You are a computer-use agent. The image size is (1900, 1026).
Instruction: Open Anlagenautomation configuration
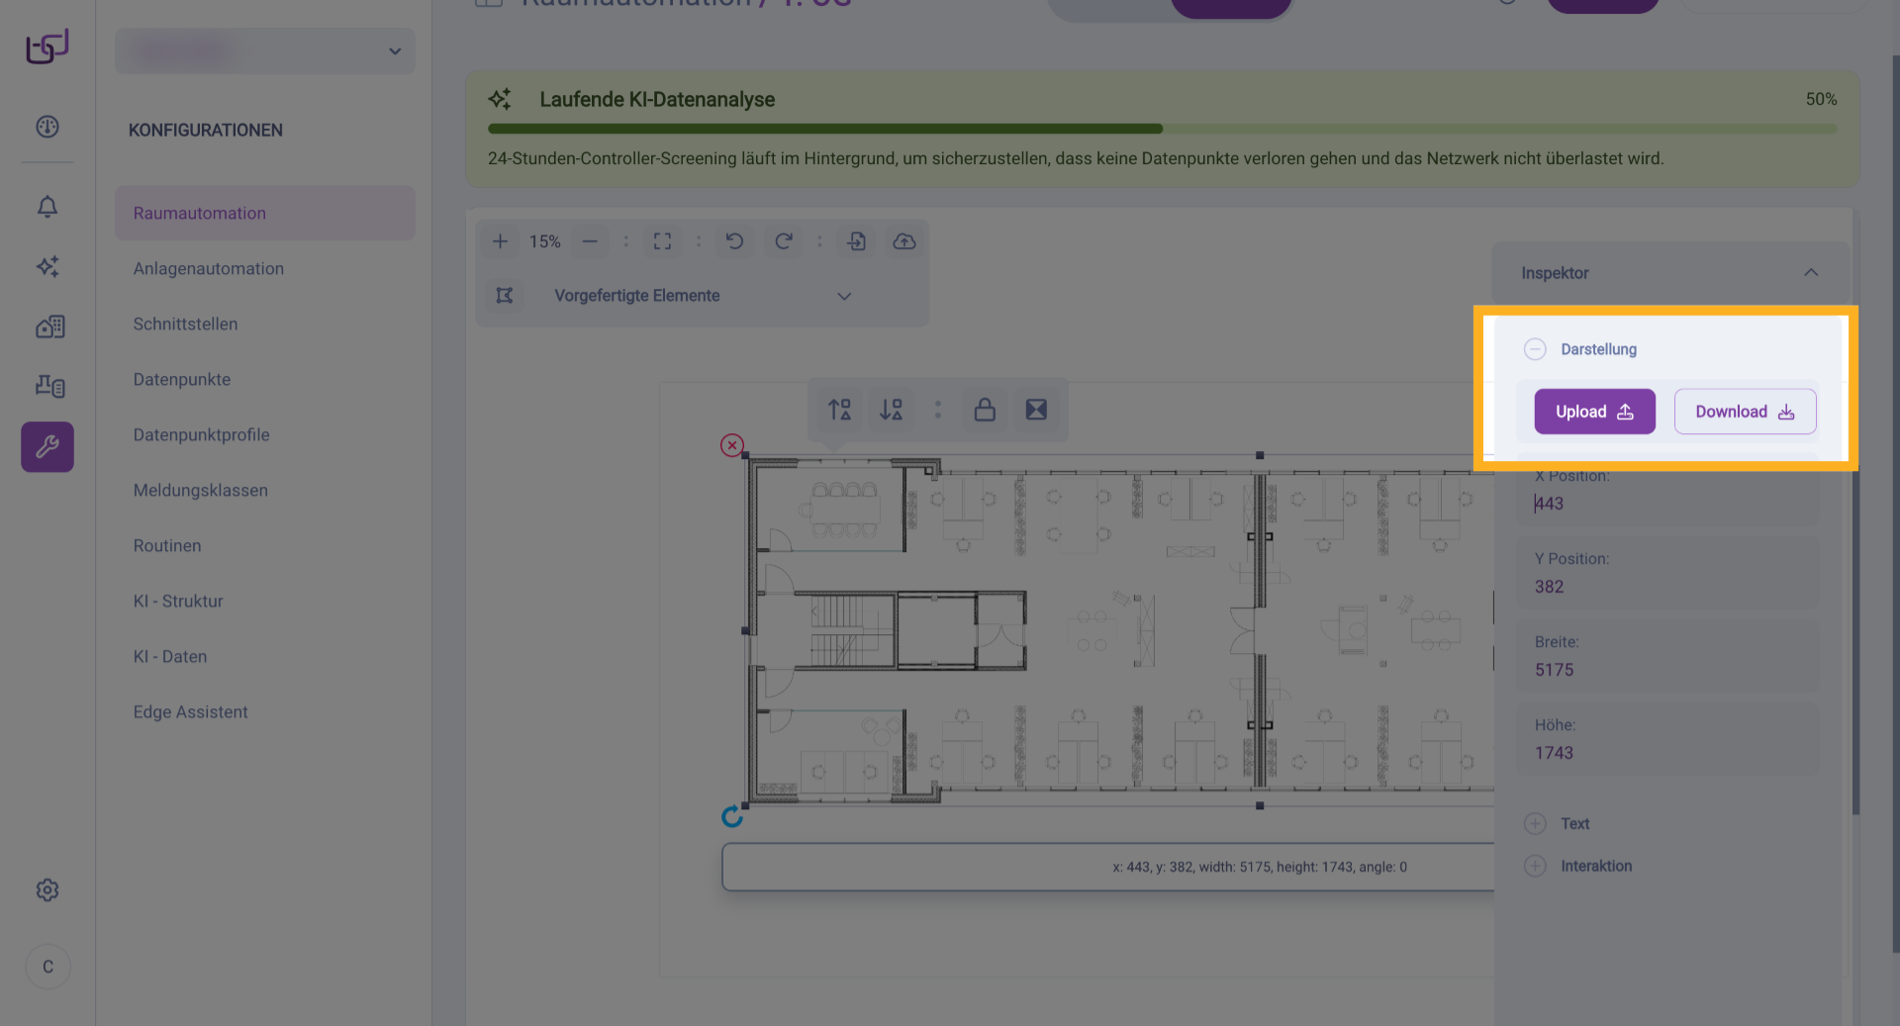(209, 269)
